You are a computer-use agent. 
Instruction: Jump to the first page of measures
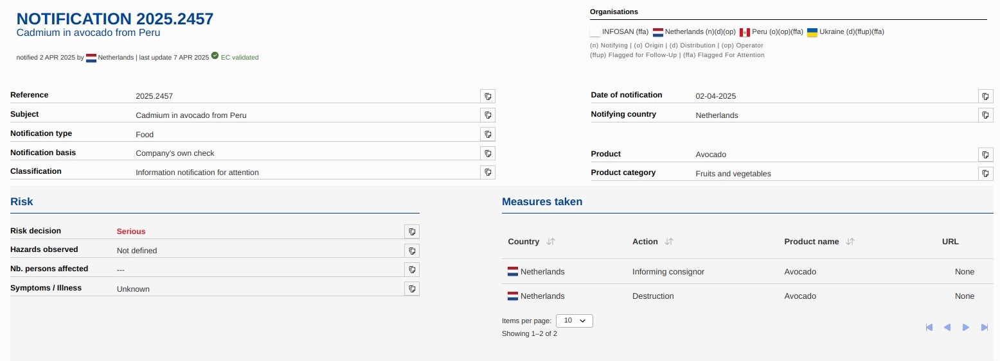[929, 328]
